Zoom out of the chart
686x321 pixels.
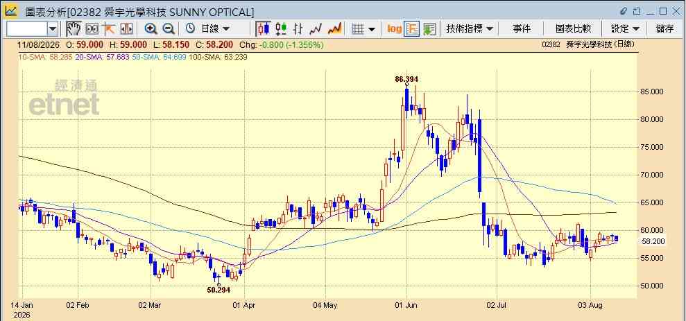169,29
